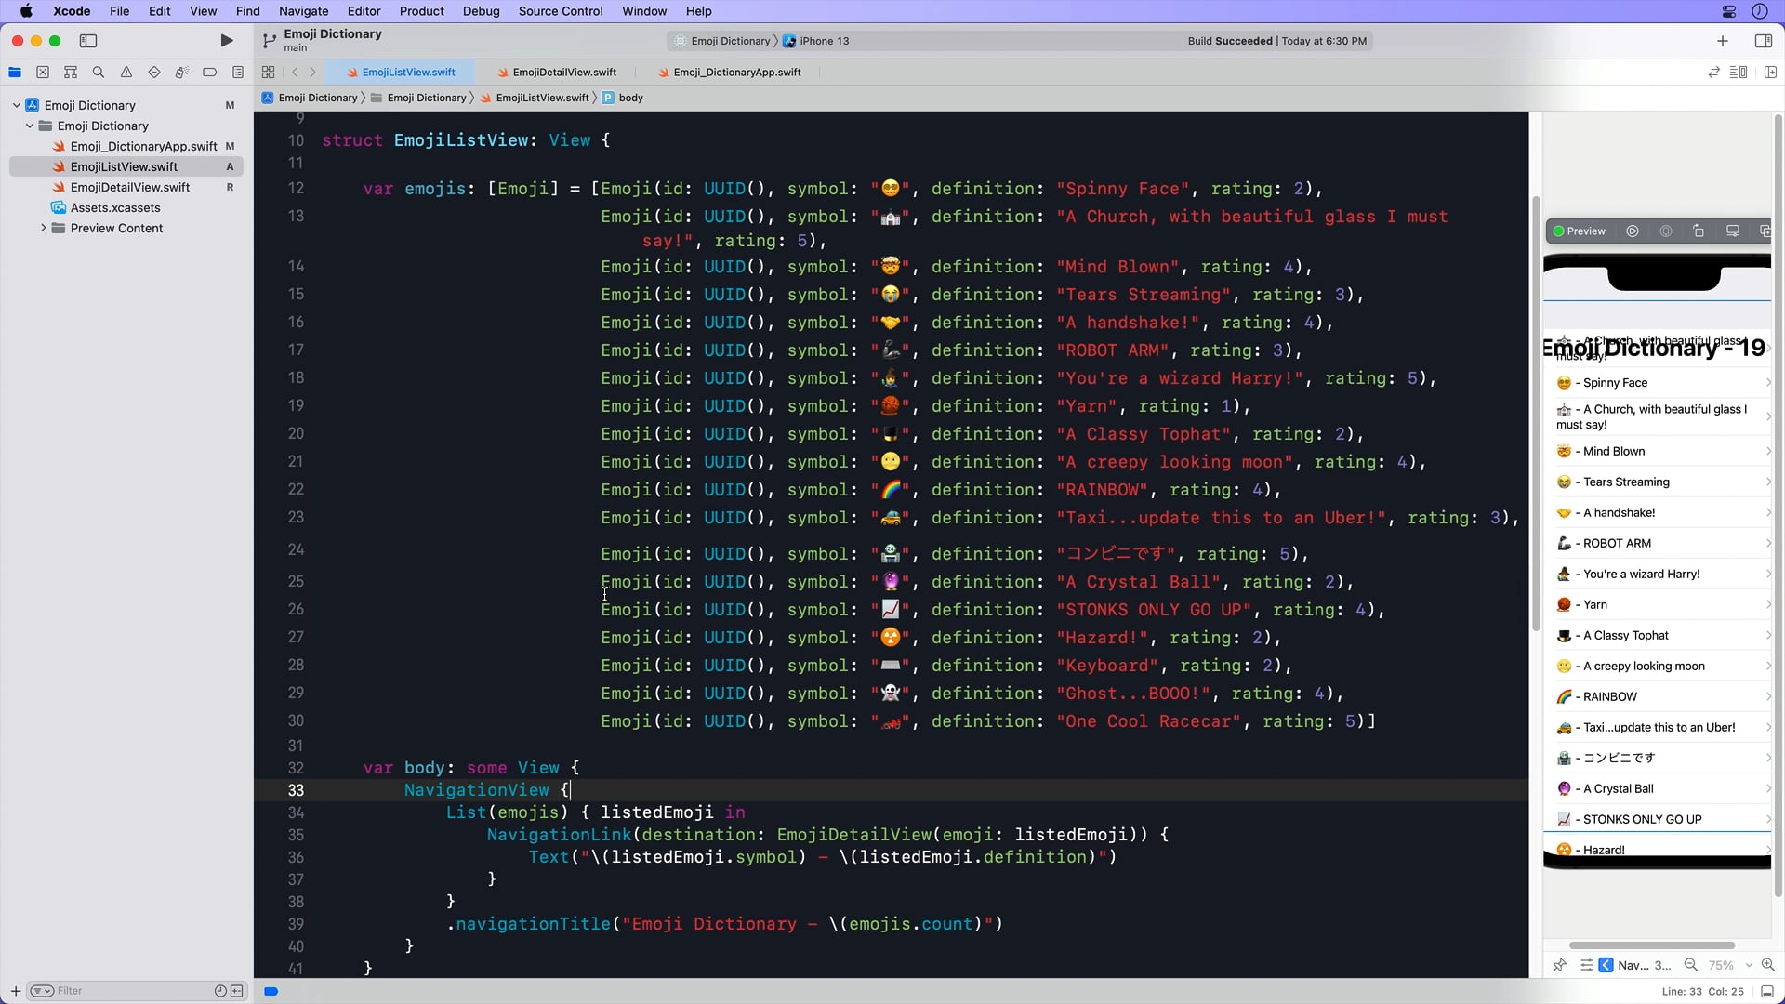Click Build Succeeded activity status
Image resolution: width=1785 pixels, height=1004 pixels.
click(x=1276, y=41)
